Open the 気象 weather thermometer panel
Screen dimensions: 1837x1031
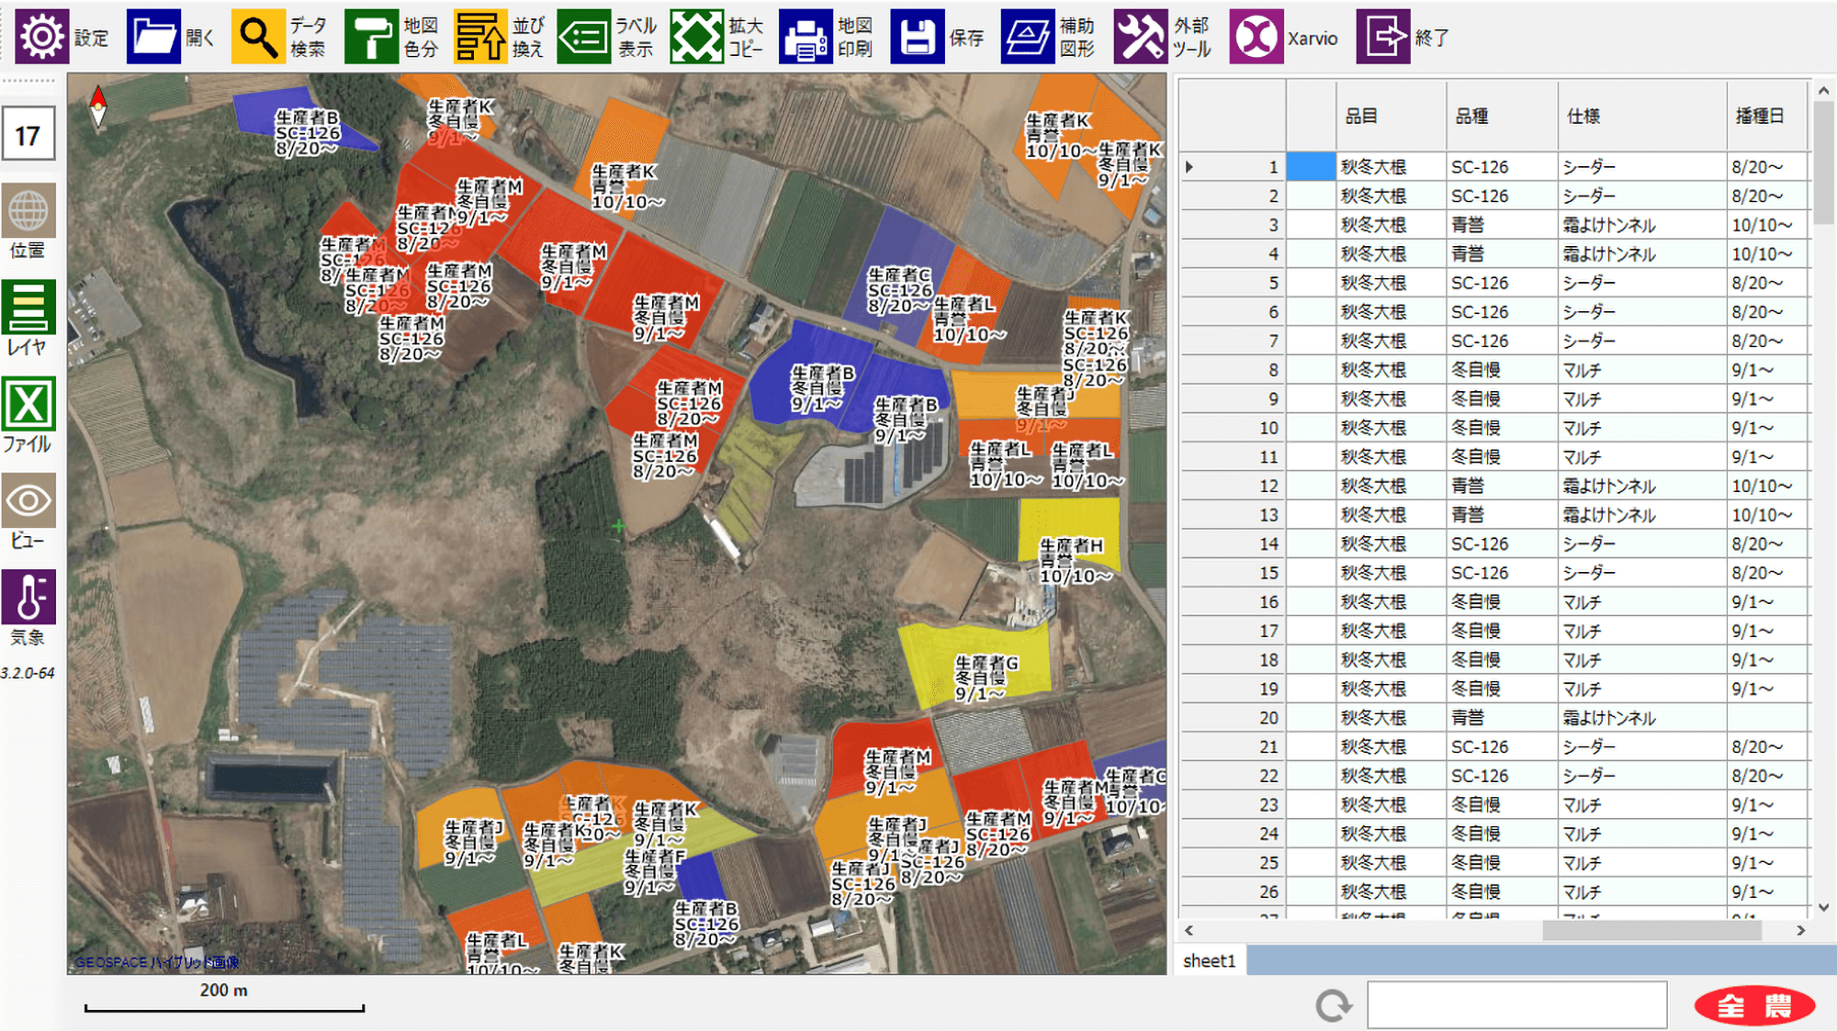pyautogui.click(x=28, y=598)
